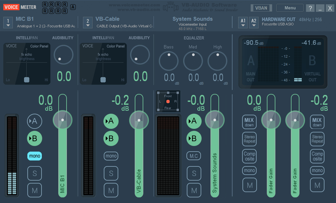Click the Med equalizer knob

tap(193, 61)
